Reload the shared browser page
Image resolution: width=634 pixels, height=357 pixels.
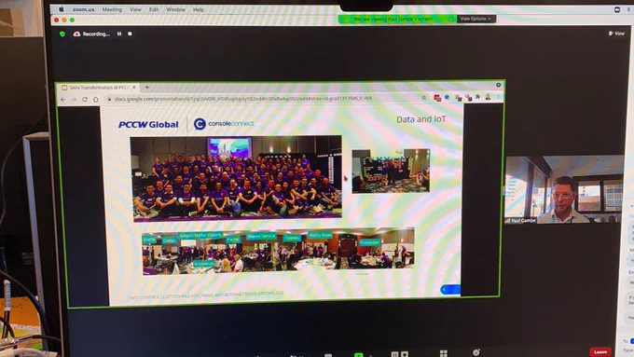pyautogui.click(x=85, y=99)
